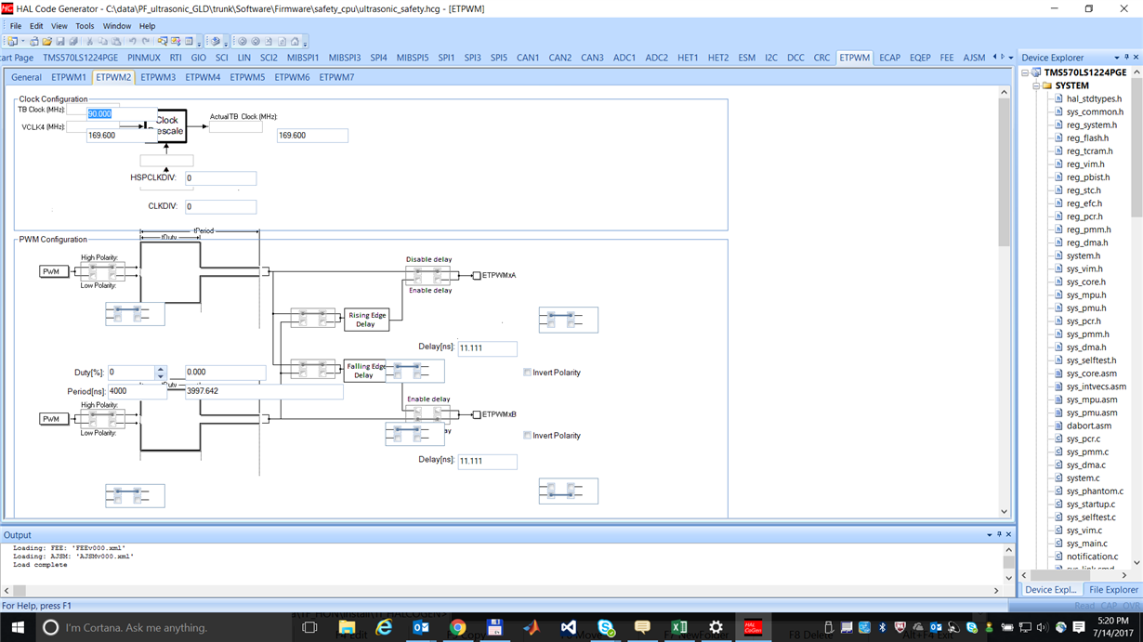Image resolution: width=1143 pixels, height=642 pixels.
Task: Select the ECAP module tab
Action: coord(889,58)
